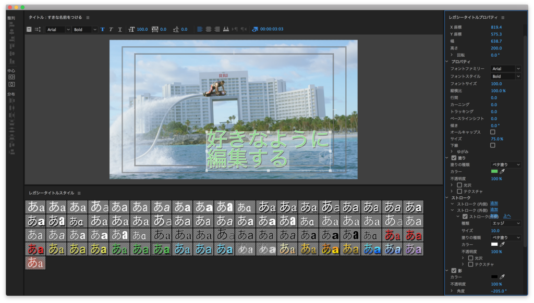Align text right in title toolbar

(x=217, y=29)
